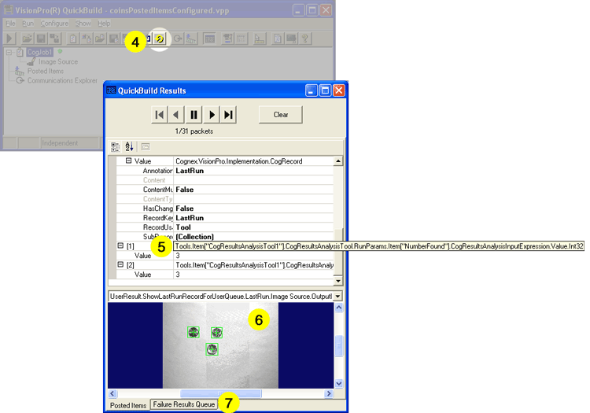Image resolution: width=590 pixels, height=413 pixels.
Task: Click the 123 results display toolbar icon
Action: (x=209, y=39)
